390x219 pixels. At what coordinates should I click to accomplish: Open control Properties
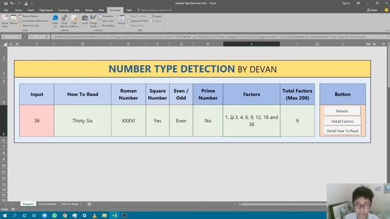point(106,16)
